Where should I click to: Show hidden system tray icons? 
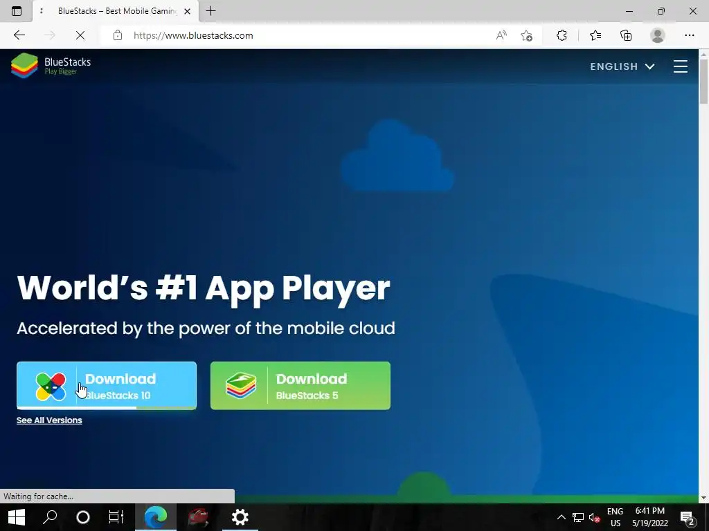tap(561, 517)
